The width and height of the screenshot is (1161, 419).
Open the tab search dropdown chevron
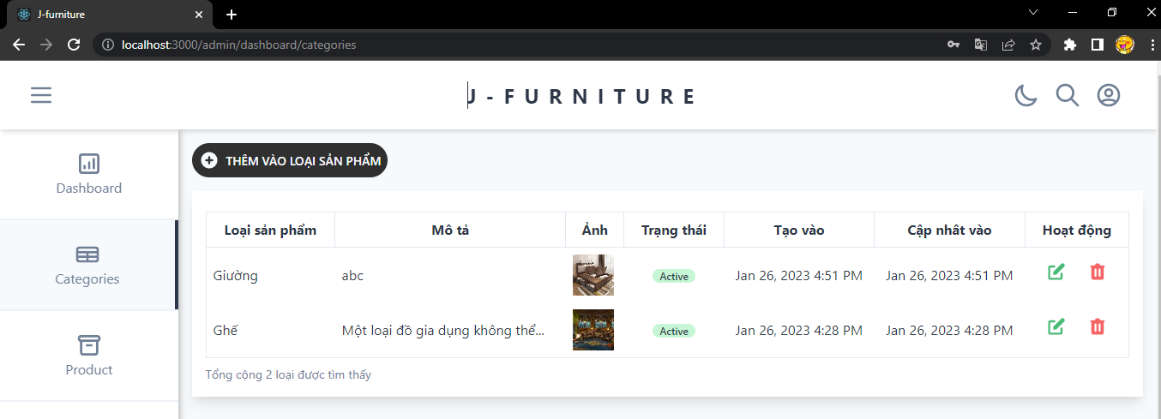coord(1033,12)
